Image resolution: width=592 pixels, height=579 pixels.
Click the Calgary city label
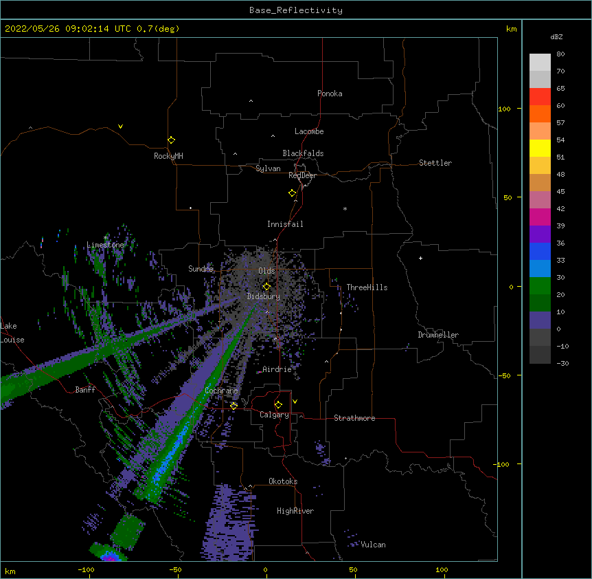274,415
